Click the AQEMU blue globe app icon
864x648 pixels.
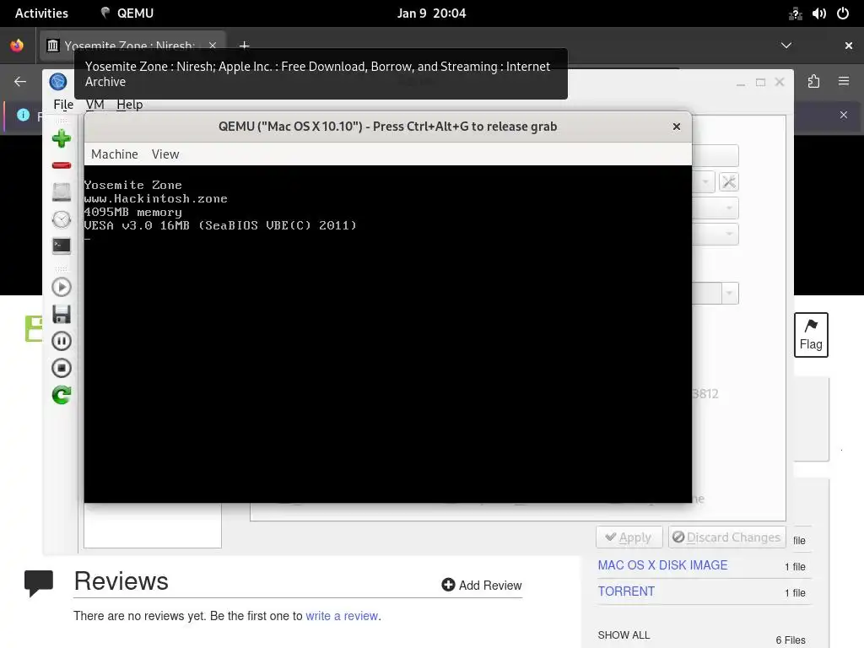(x=58, y=82)
